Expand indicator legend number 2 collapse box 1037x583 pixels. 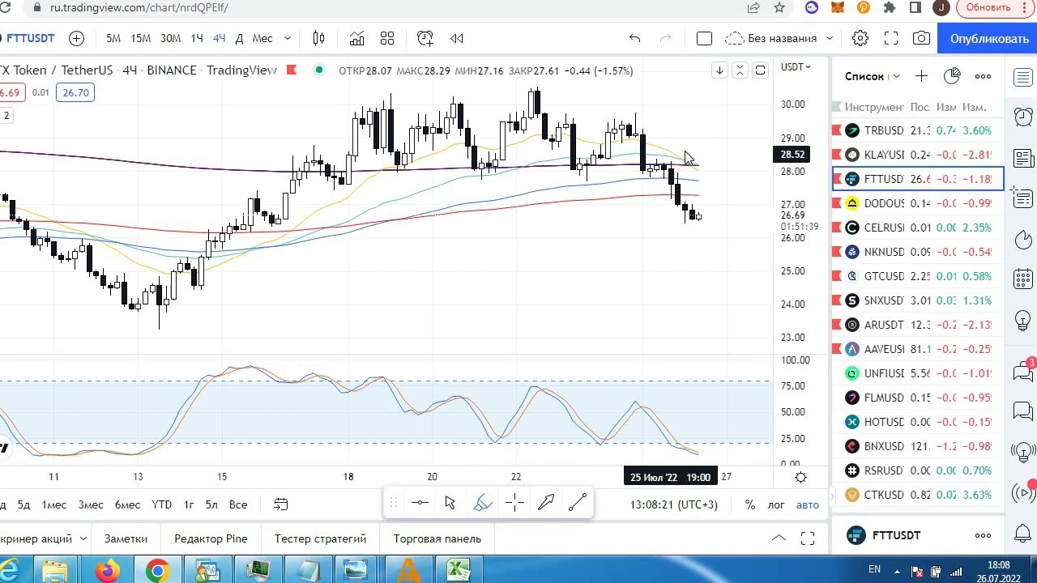(6, 116)
